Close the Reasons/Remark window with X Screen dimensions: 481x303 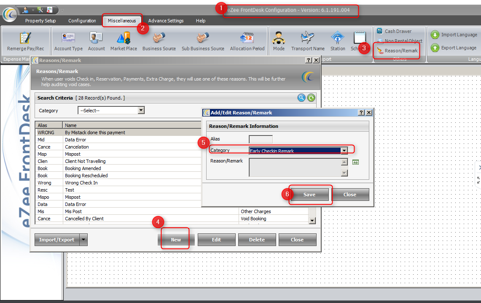coord(316,60)
